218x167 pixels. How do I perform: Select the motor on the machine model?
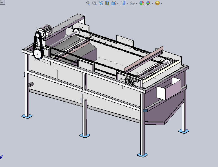[45, 31]
